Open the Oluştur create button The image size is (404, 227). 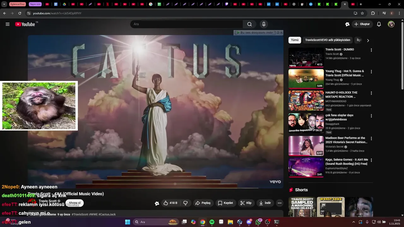(x=362, y=24)
